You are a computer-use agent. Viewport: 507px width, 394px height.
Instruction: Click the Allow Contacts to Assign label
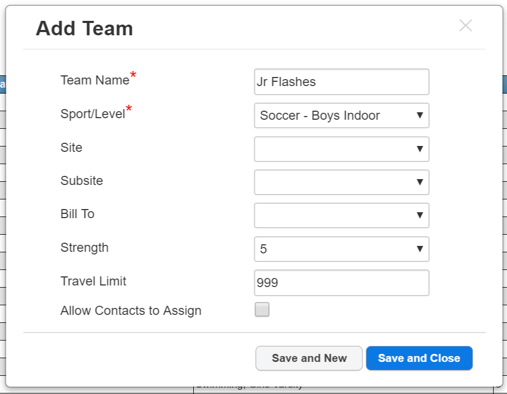131,311
